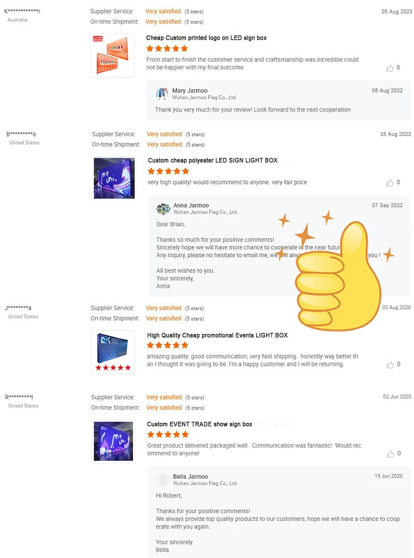414x558 pixels.
Task: View light box thumbnail with red stars
Action: 113,352
